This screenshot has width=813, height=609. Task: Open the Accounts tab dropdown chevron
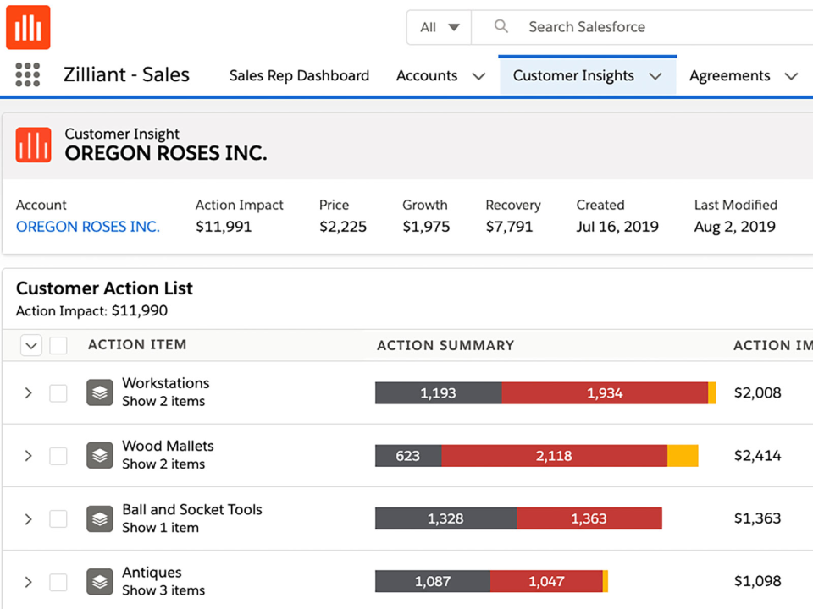(478, 76)
